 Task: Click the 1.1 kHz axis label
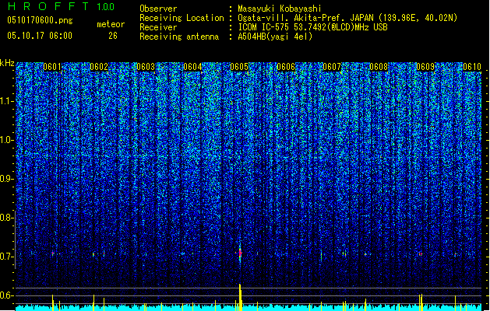(7, 101)
